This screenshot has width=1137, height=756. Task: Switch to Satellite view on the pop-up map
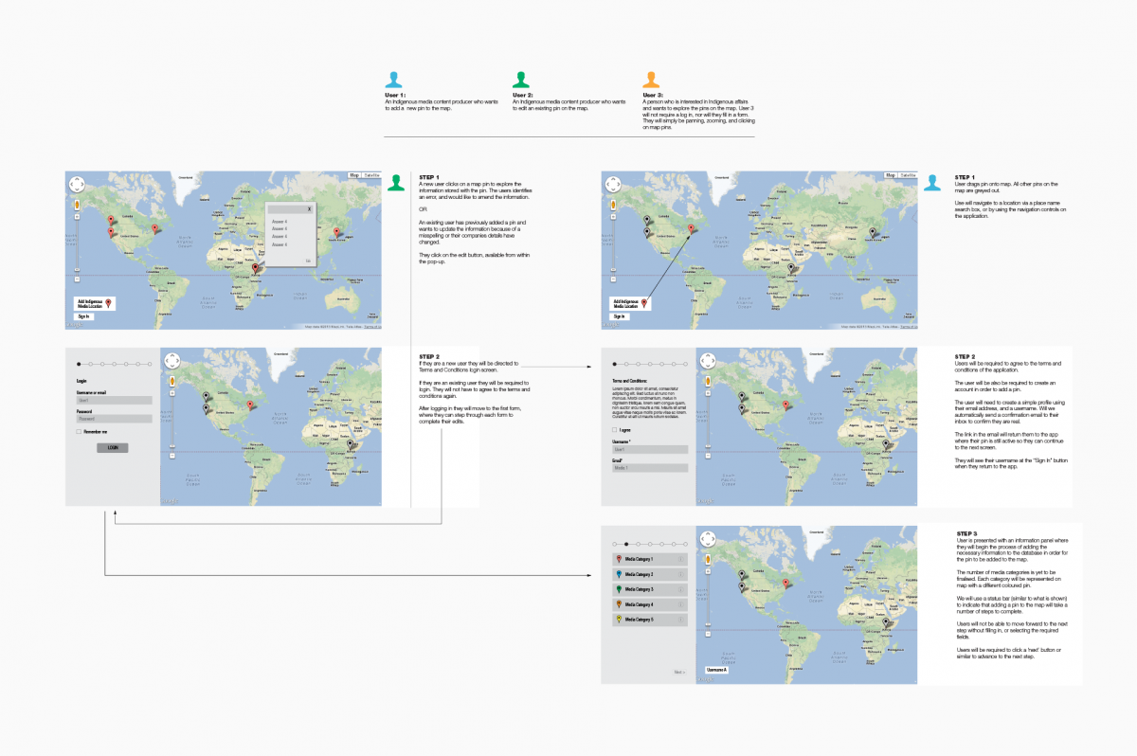tap(371, 175)
